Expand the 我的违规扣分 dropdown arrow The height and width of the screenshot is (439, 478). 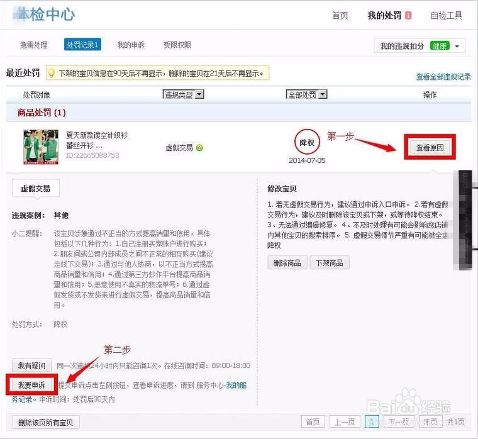[457, 47]
